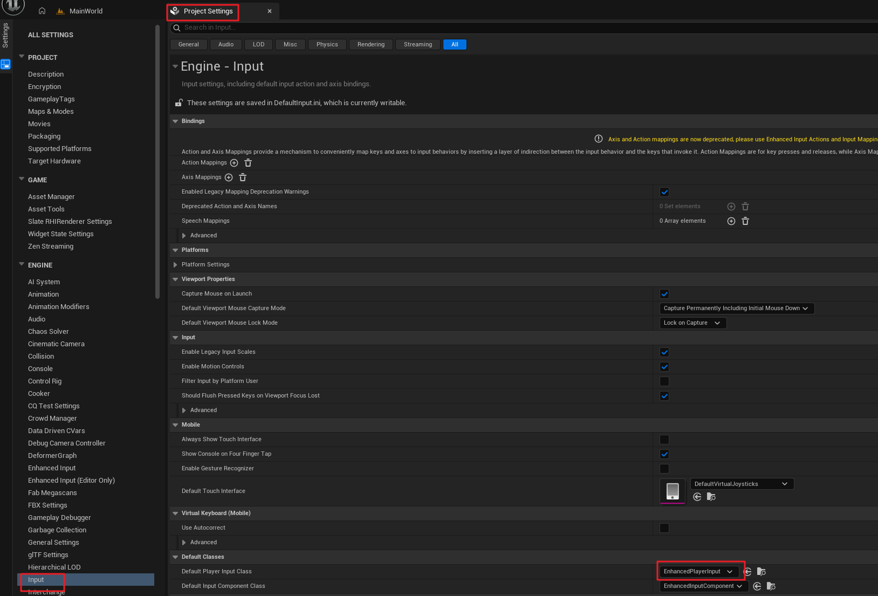Viewport: 878px width, 596px height.
Task: Open Enhanced Input (Editor Only) settings
Action: point(71,481)
